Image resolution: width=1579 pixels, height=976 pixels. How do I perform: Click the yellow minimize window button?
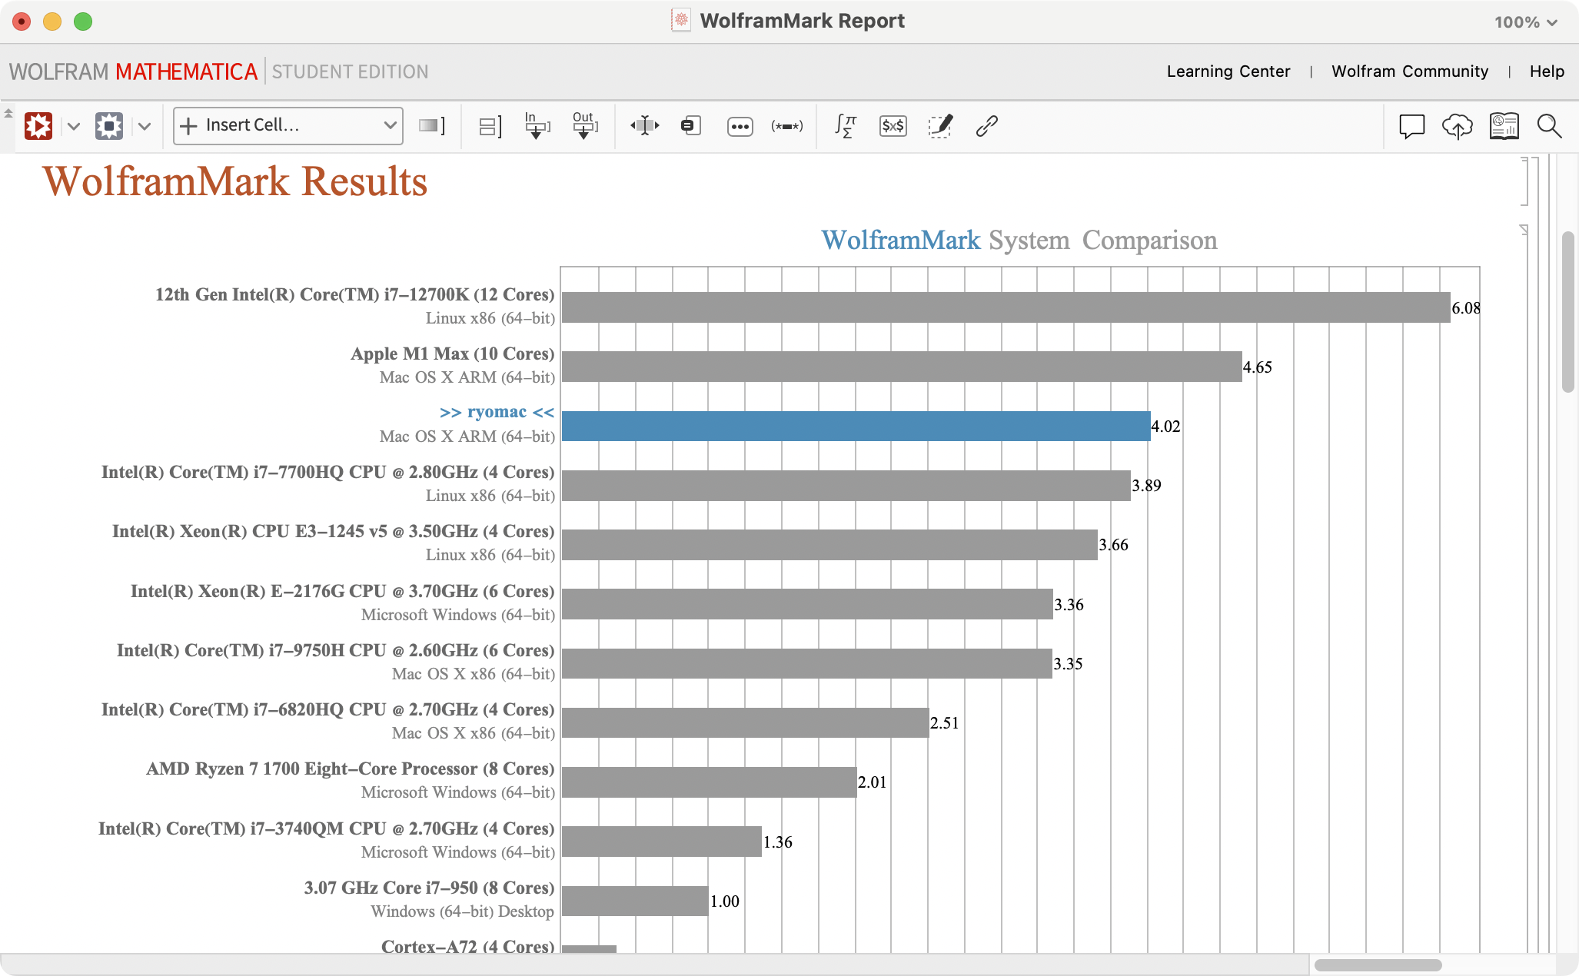pos(52,22)
